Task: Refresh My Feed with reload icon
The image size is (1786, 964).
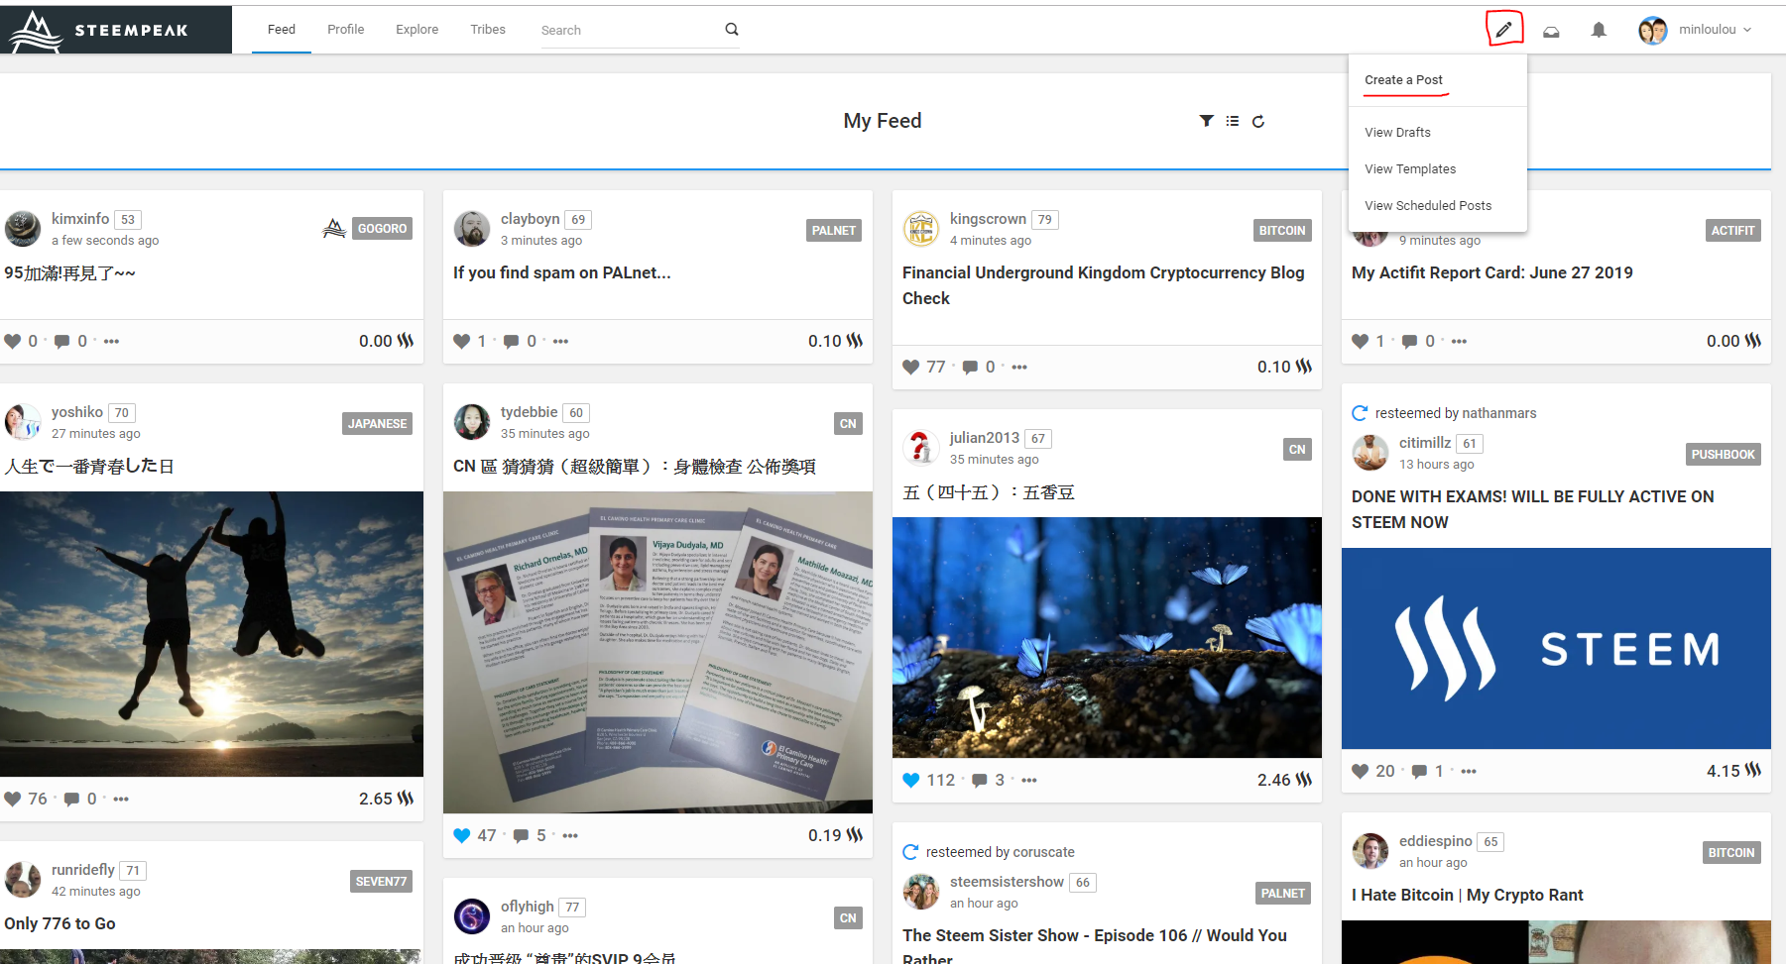Action: [x=1258, y=121]
